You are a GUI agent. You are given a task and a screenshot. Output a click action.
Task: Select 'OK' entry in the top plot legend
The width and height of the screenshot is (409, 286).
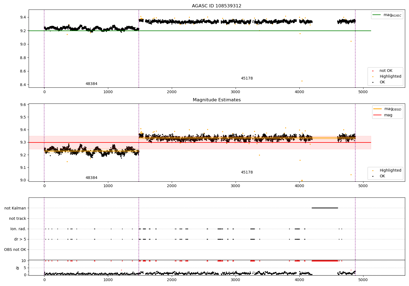382,82
